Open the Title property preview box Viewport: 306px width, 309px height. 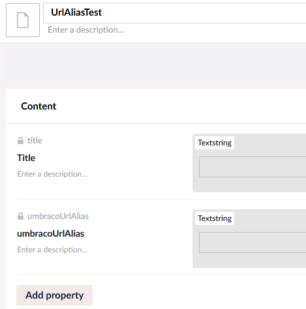pos(249,163)
